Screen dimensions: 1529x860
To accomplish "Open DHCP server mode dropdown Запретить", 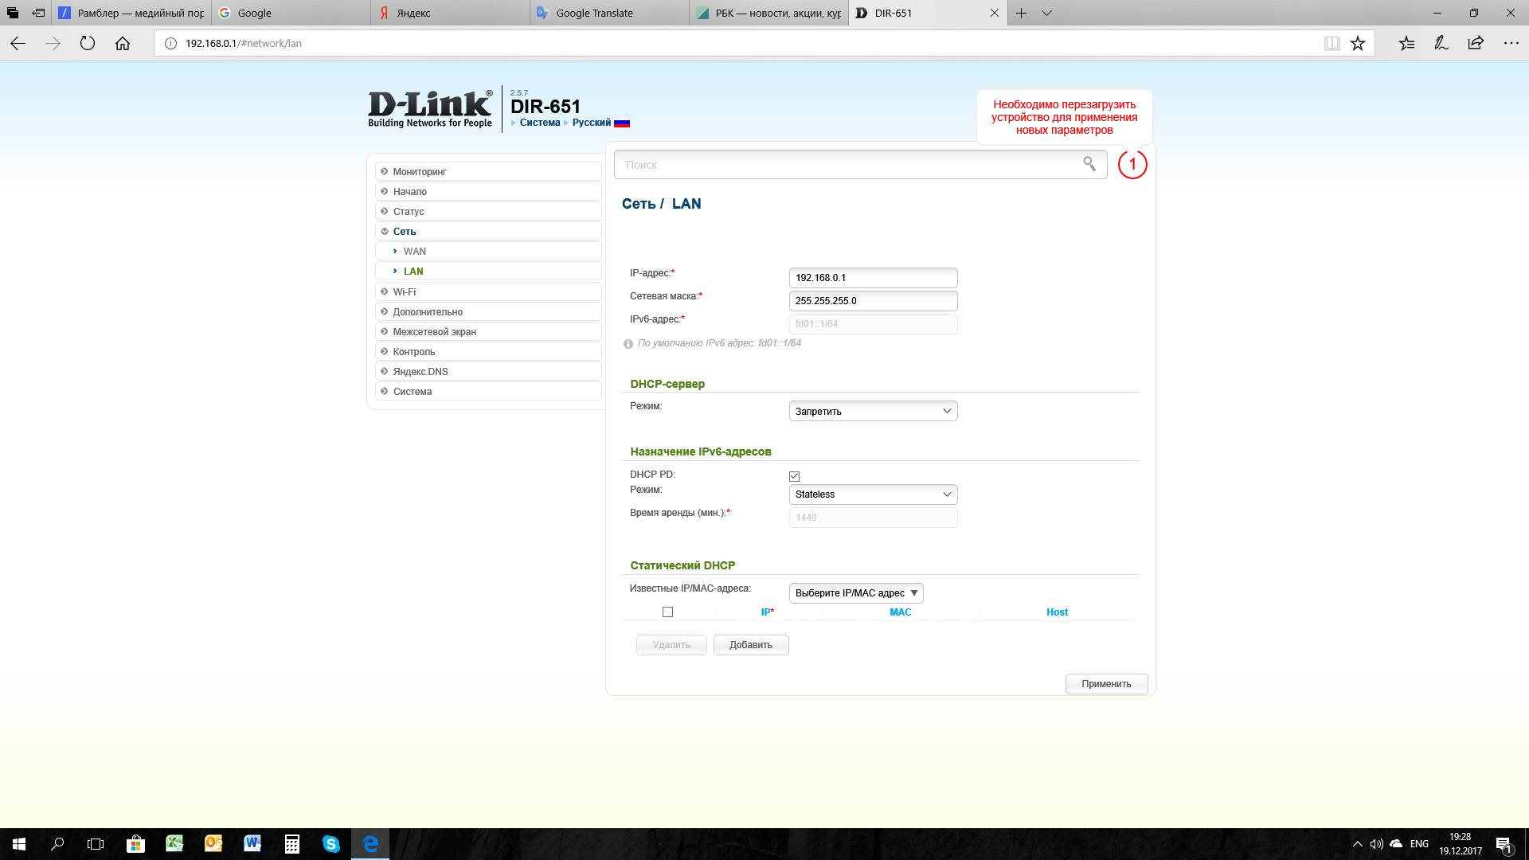I will [x=873, y=411].
